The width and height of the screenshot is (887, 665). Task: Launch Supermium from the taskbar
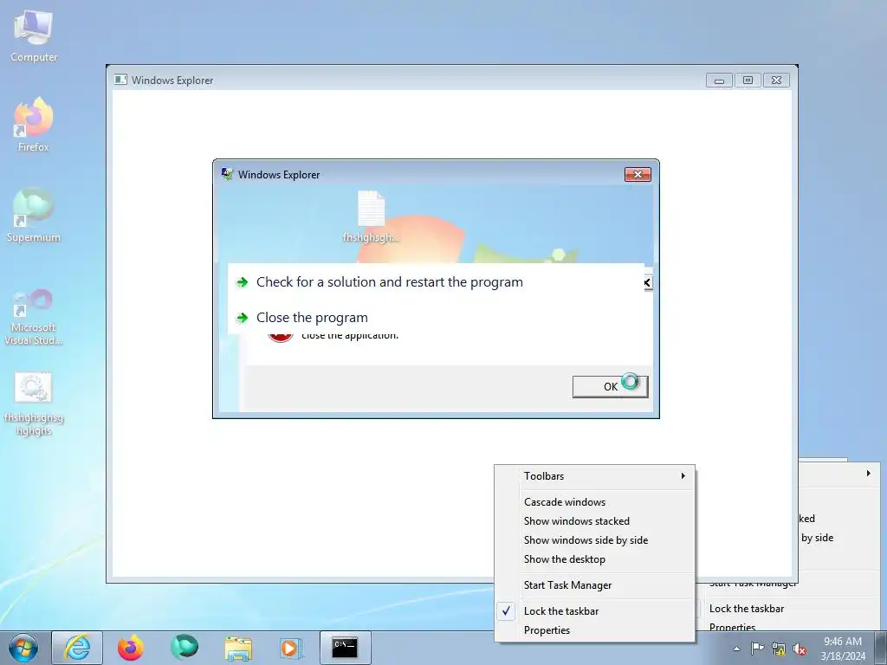tap(185, 648)
